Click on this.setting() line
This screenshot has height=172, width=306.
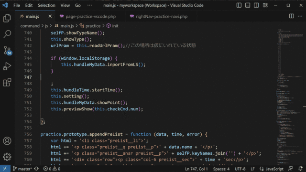pos(70,97)
